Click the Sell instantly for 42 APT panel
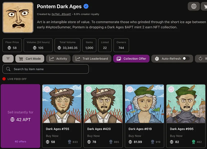This screenshot has height=149, width=207. click(x=20, y=116)
